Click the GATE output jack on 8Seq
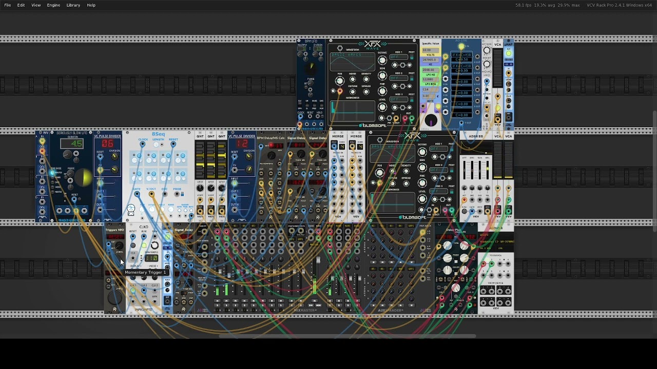Image resolution: width=657 pixels, height=369 pixels. point(137,194)
